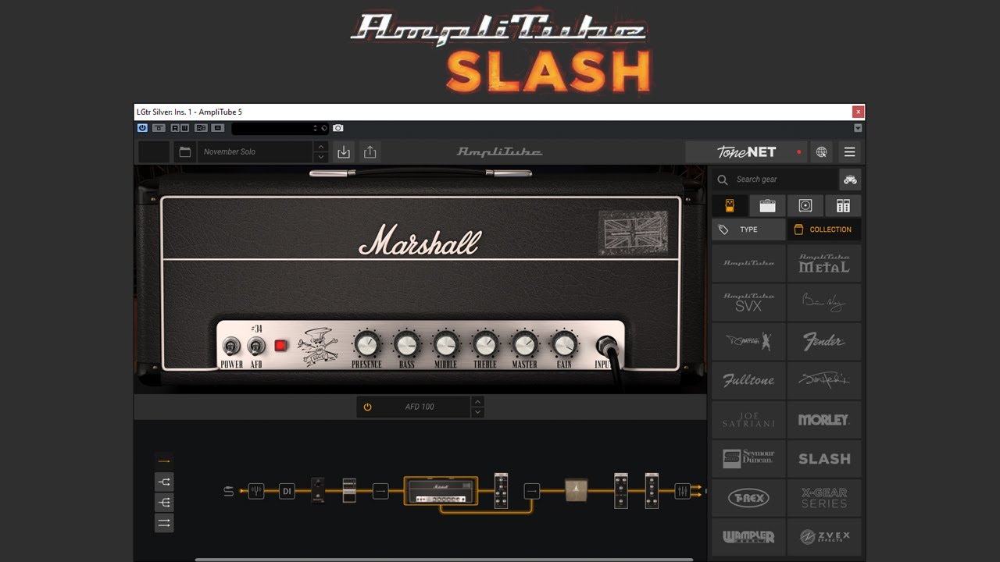Select the two-way split routing
The image size is (1000, 562).
[164, 482]
